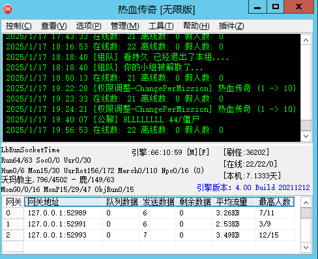Click the 平均流量 column header
The image size is (318, 259).
[x=234, y=202]
